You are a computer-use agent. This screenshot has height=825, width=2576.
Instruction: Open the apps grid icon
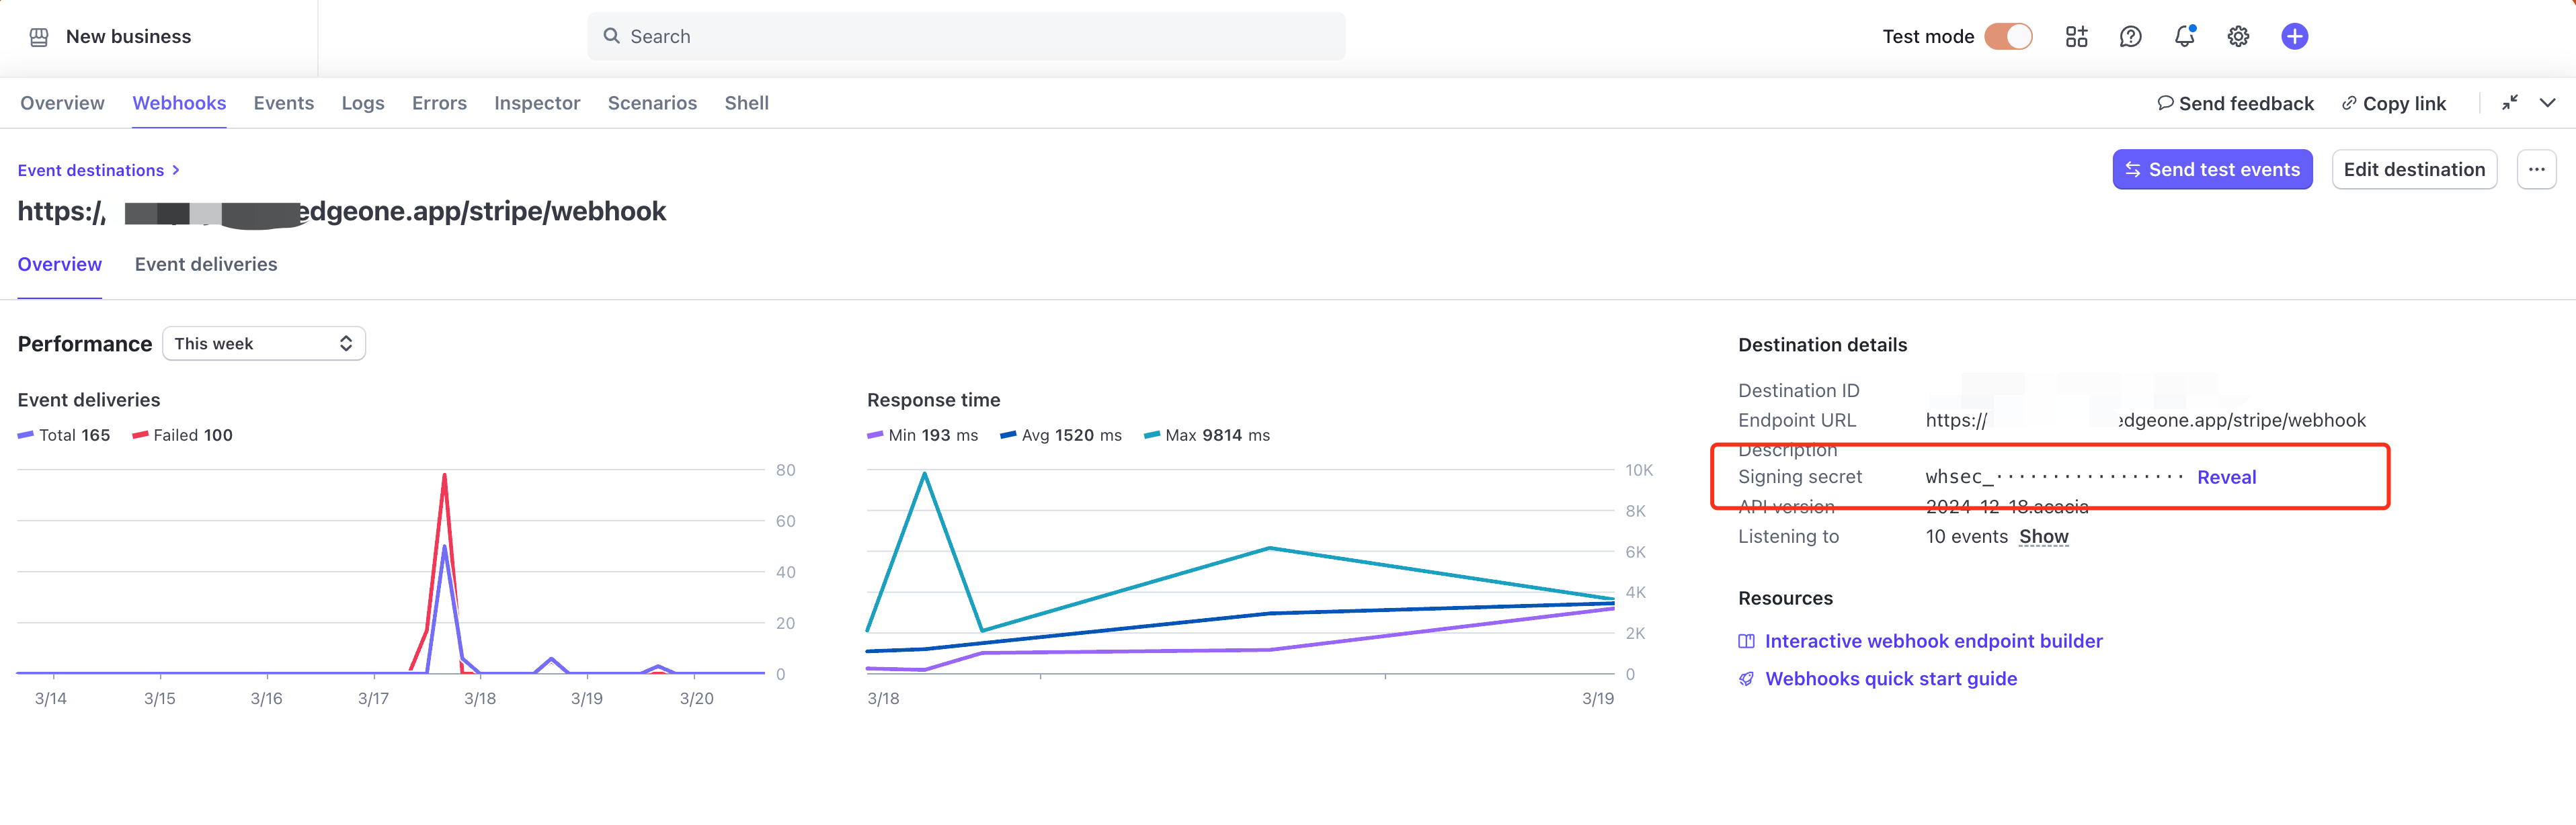point(2076,37)
